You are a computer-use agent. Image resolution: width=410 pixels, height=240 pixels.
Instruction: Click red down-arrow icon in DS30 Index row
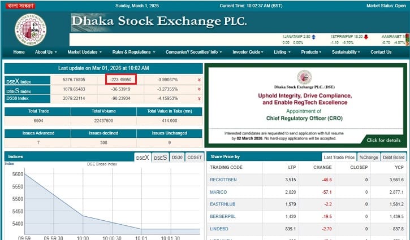[x=199, y=98]
